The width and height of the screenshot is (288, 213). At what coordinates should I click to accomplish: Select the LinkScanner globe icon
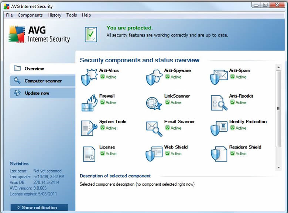tap(154, 103)
